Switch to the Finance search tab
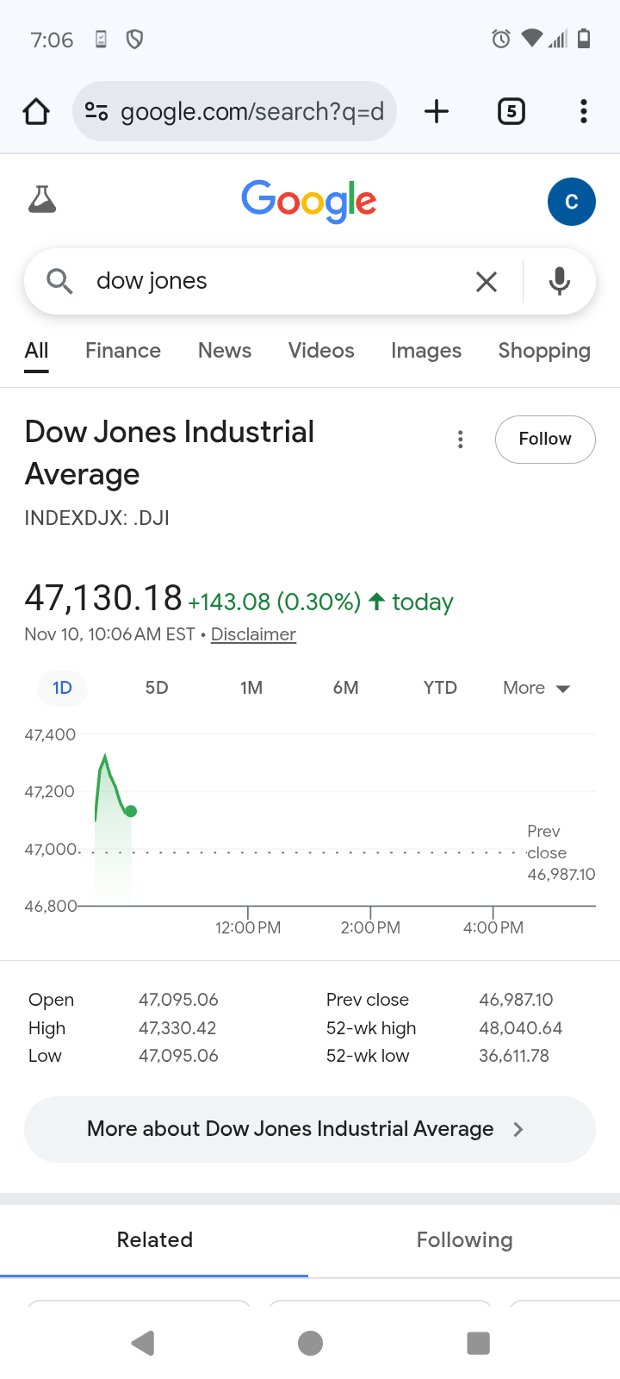The width and height of the screenshot is (620, 1379). [x=123, y=351]
